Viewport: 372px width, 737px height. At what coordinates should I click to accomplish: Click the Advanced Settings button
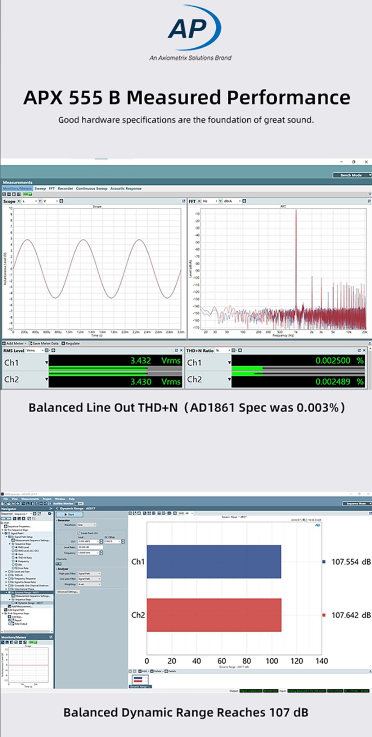click(68, 592)
